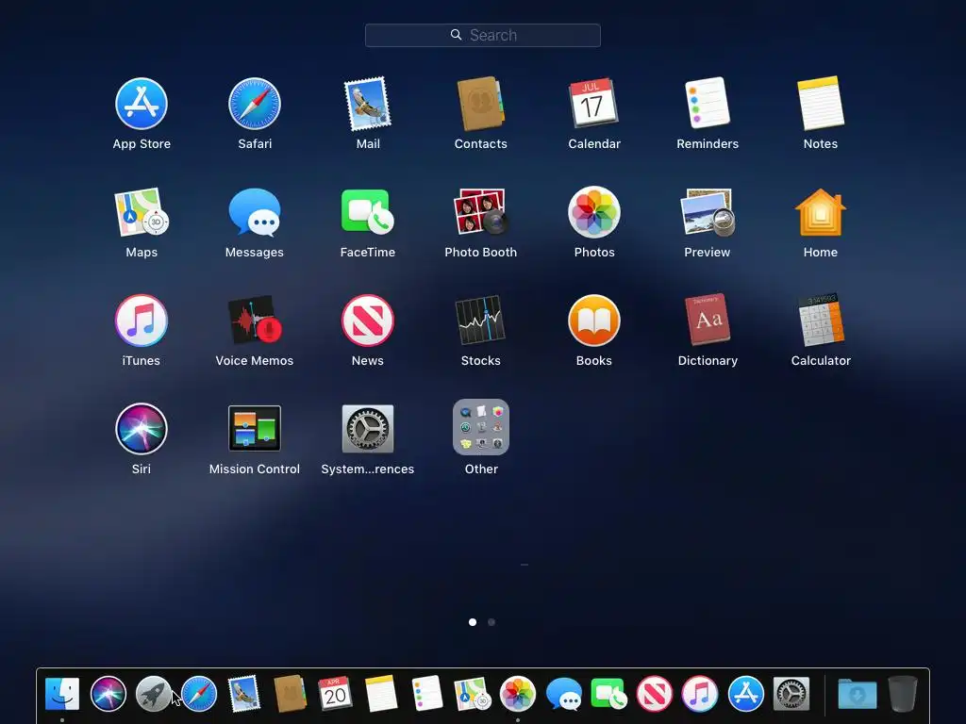The image size is (966, 724).
Task: Launch Voice Memos app
Action: pyautogui.click(x=255, y=321)
